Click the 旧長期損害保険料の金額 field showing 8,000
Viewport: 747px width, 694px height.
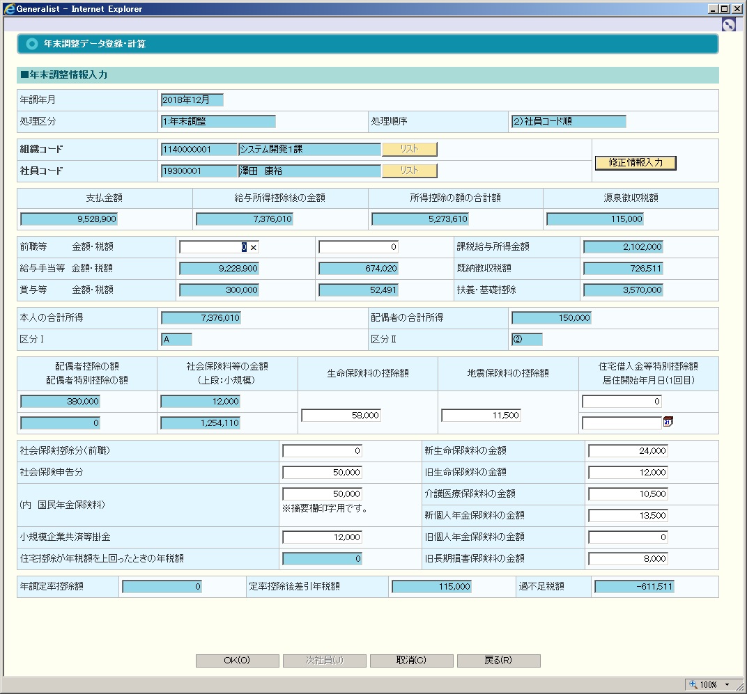point(628,558)
